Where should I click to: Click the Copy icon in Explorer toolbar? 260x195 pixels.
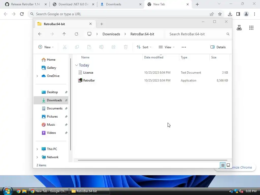coord(77,47)
